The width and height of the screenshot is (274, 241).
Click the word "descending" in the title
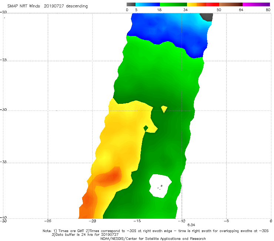coord(77,6)
